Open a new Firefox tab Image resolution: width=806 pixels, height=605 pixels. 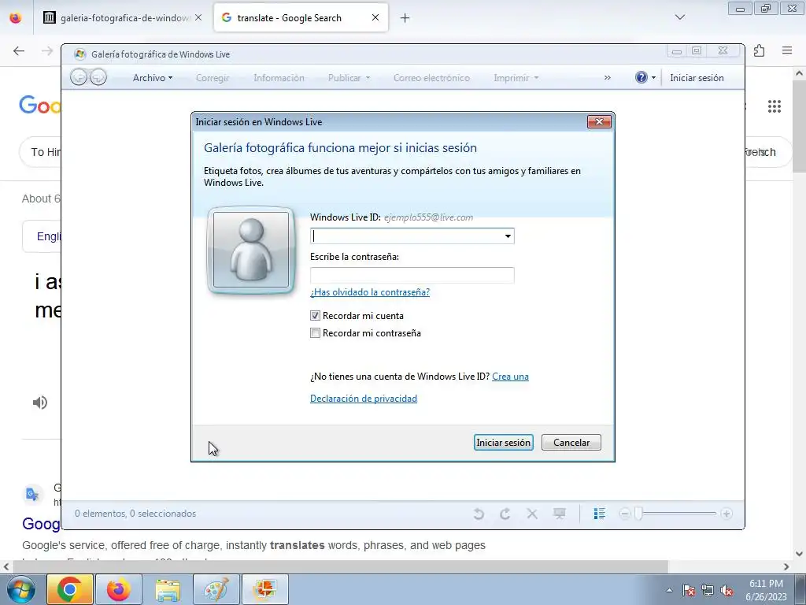click(x=405, y=18)
